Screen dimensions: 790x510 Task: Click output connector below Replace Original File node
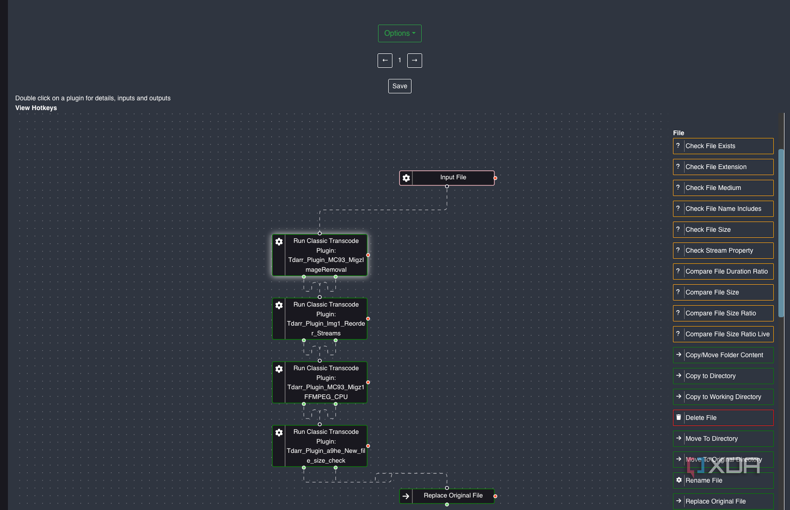coord(447,504)
